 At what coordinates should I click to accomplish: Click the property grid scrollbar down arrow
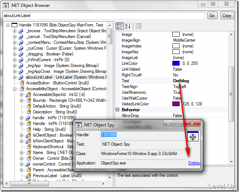pyautogui.click(x=231, y=162)
